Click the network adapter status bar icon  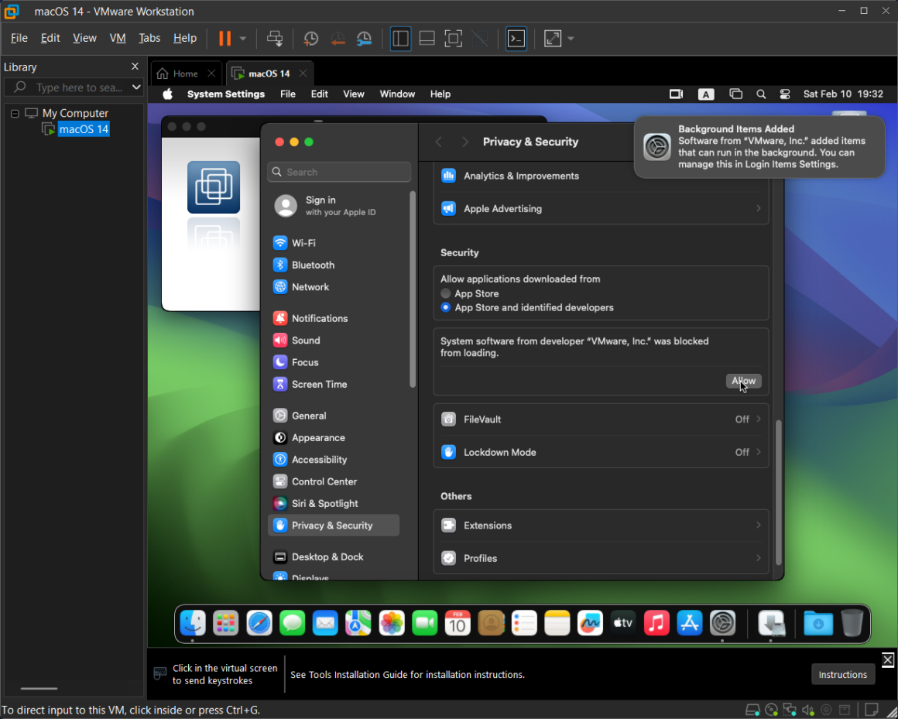coord(790,710)
